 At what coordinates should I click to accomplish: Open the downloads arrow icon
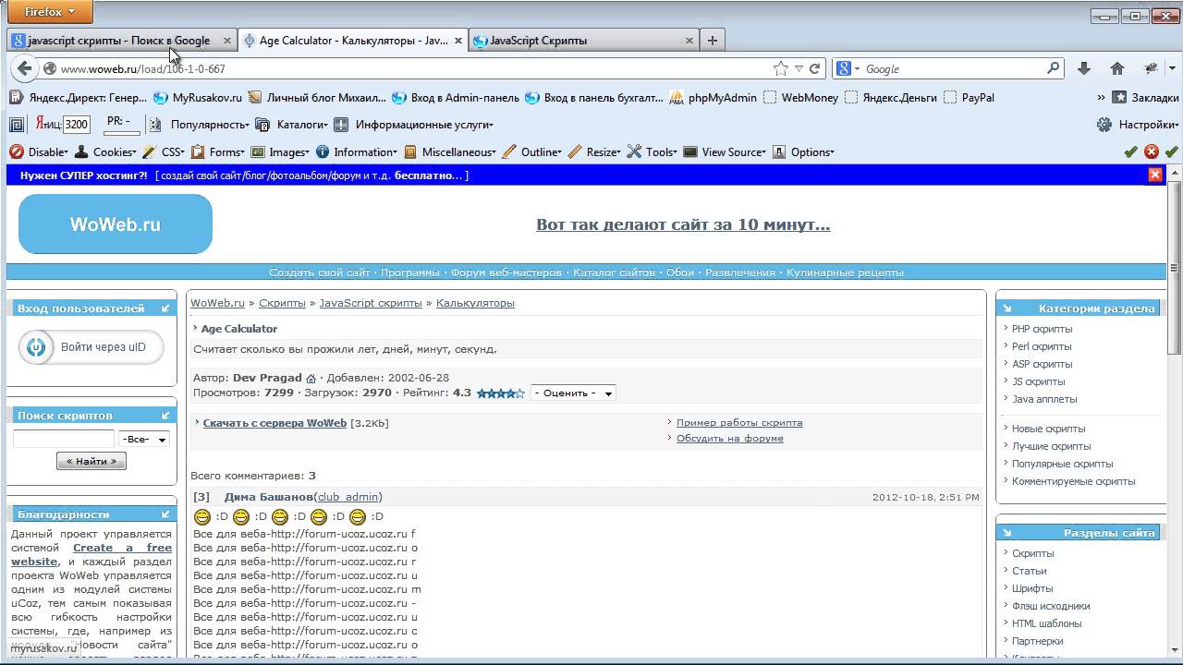[1084, 68]
